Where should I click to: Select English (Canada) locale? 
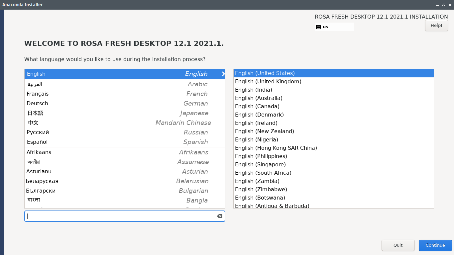tap(334, 106)
